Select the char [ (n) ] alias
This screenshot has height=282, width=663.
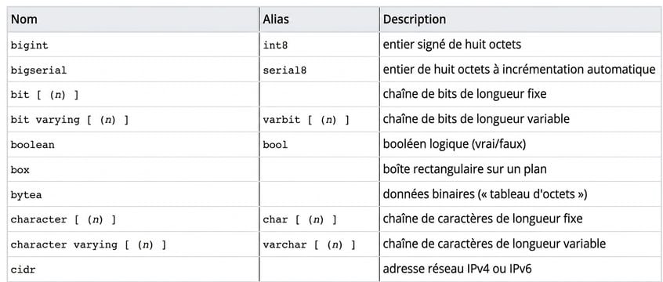point(300,220)
